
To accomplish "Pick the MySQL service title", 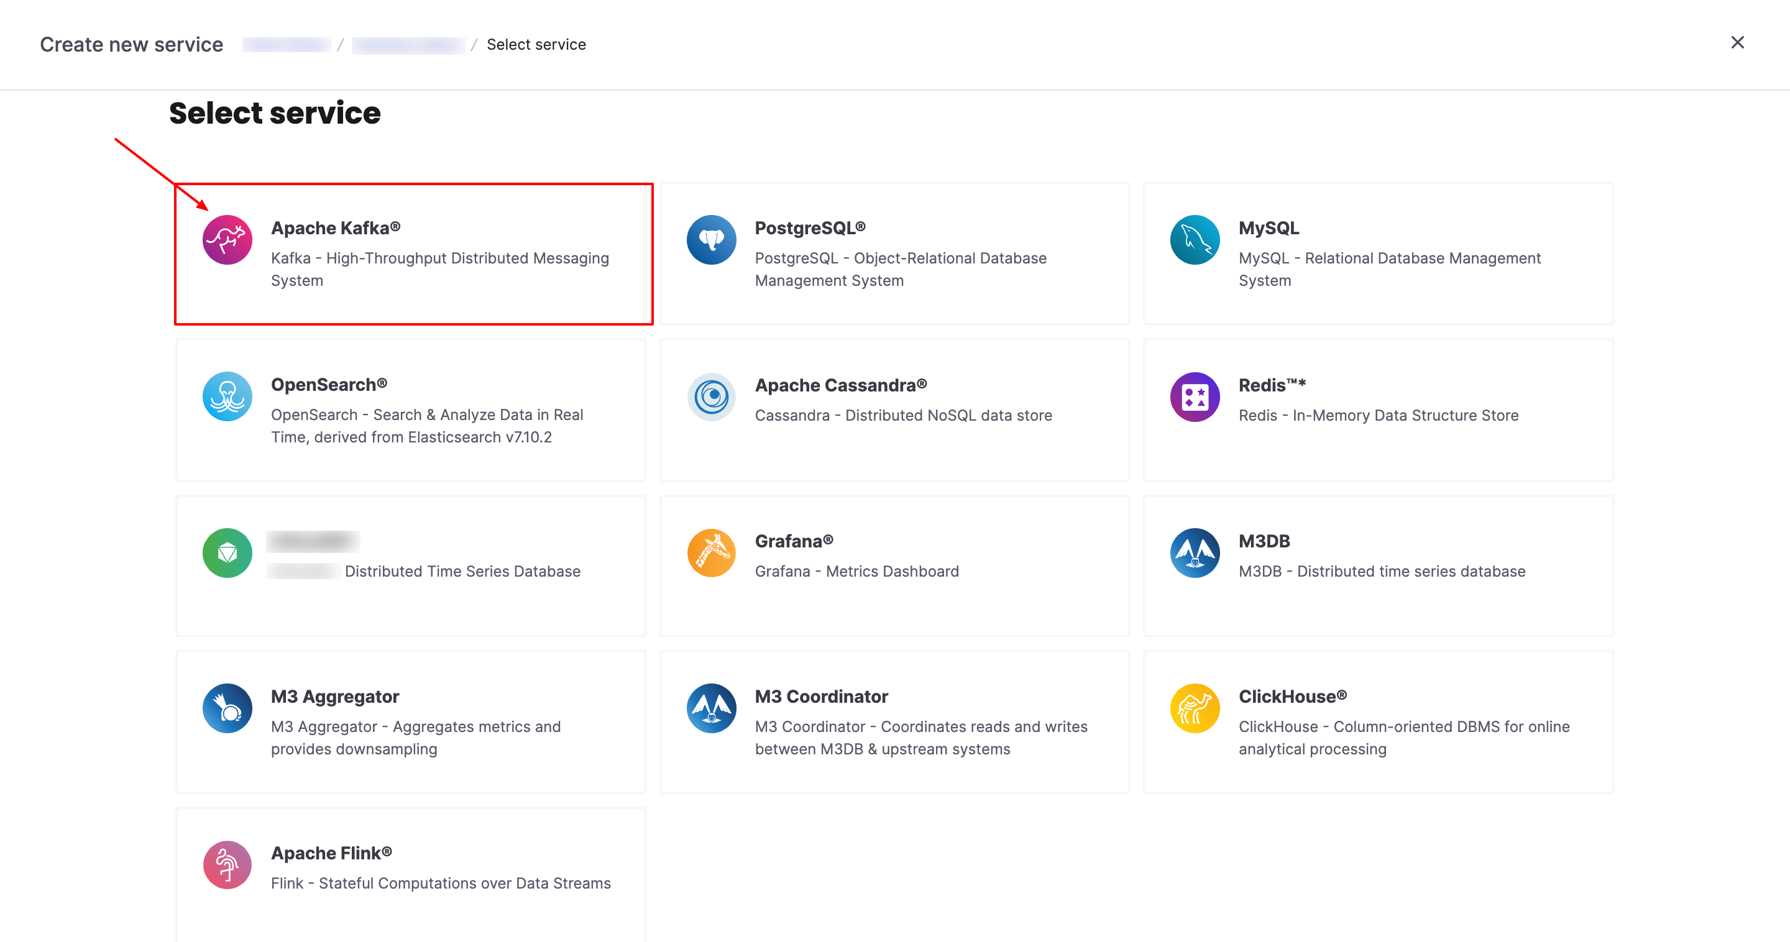I will click(x=1269, y=228).
